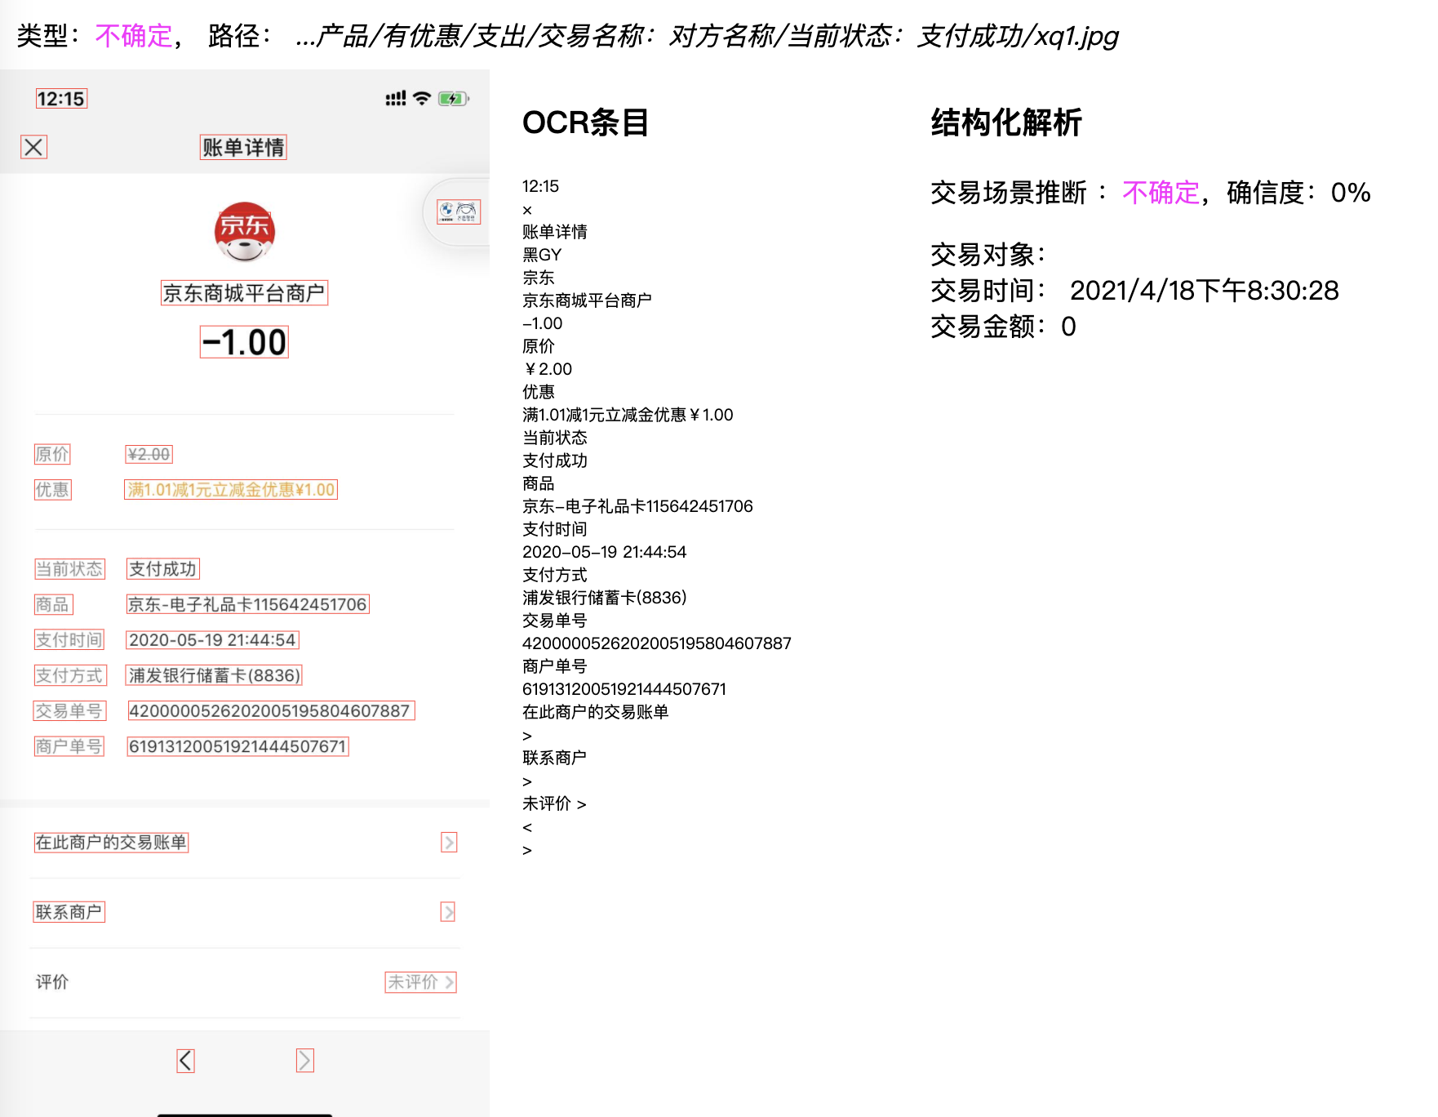Click the 支付时间 label in phone view
The width and height of the screenshot is (1438, 1117).
pos(69,640)
